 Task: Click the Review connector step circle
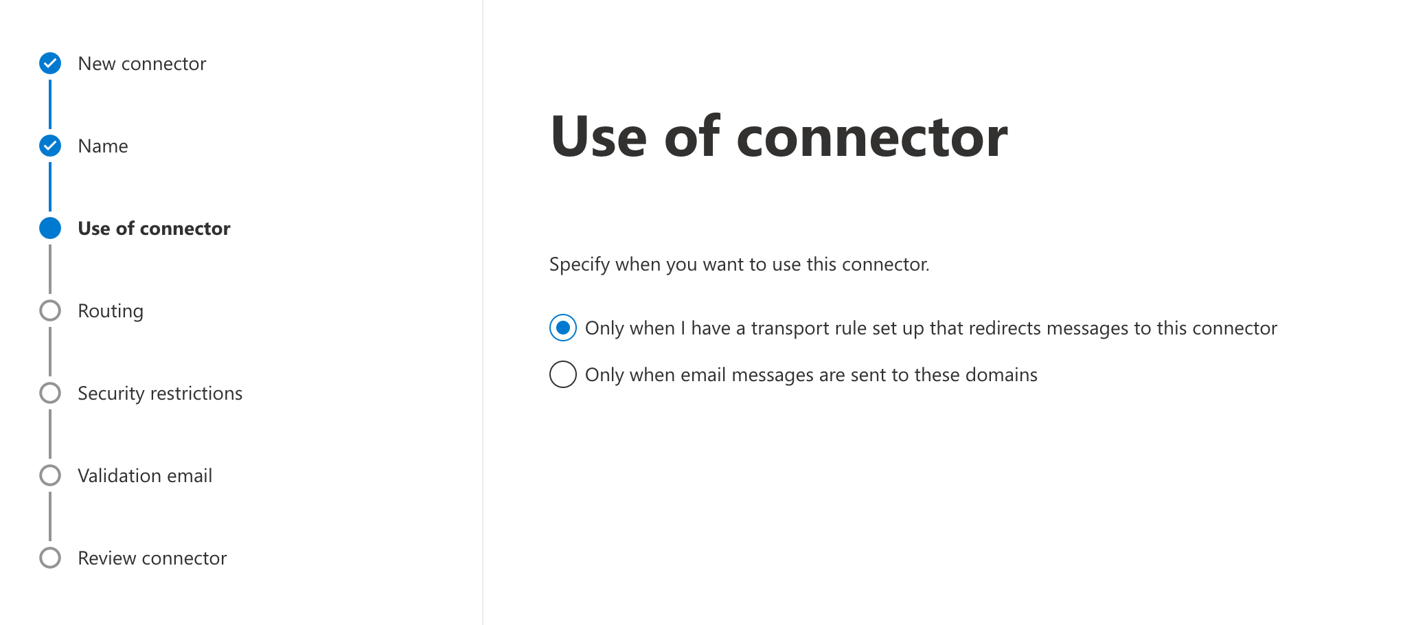[x=50, y=558]
